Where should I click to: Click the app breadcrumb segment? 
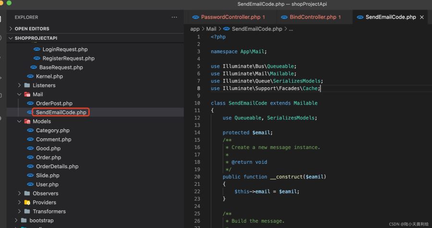click(x=195, y=29)
